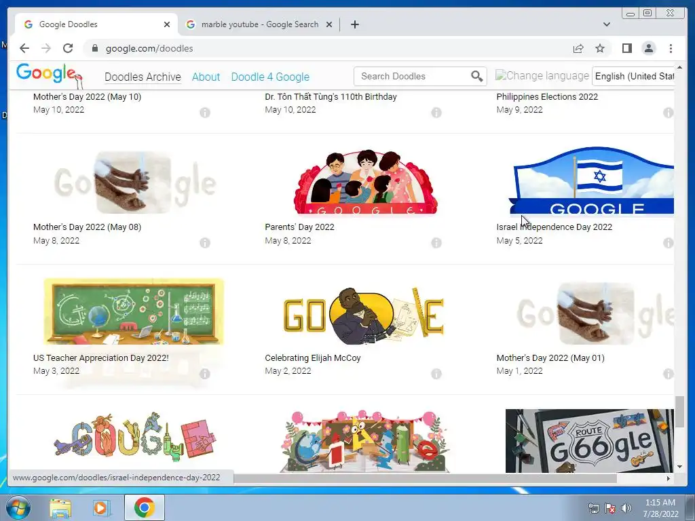Bookmark this page with the star icon
695x521 pixels.
pyautogui.click(x=600, y=48)
